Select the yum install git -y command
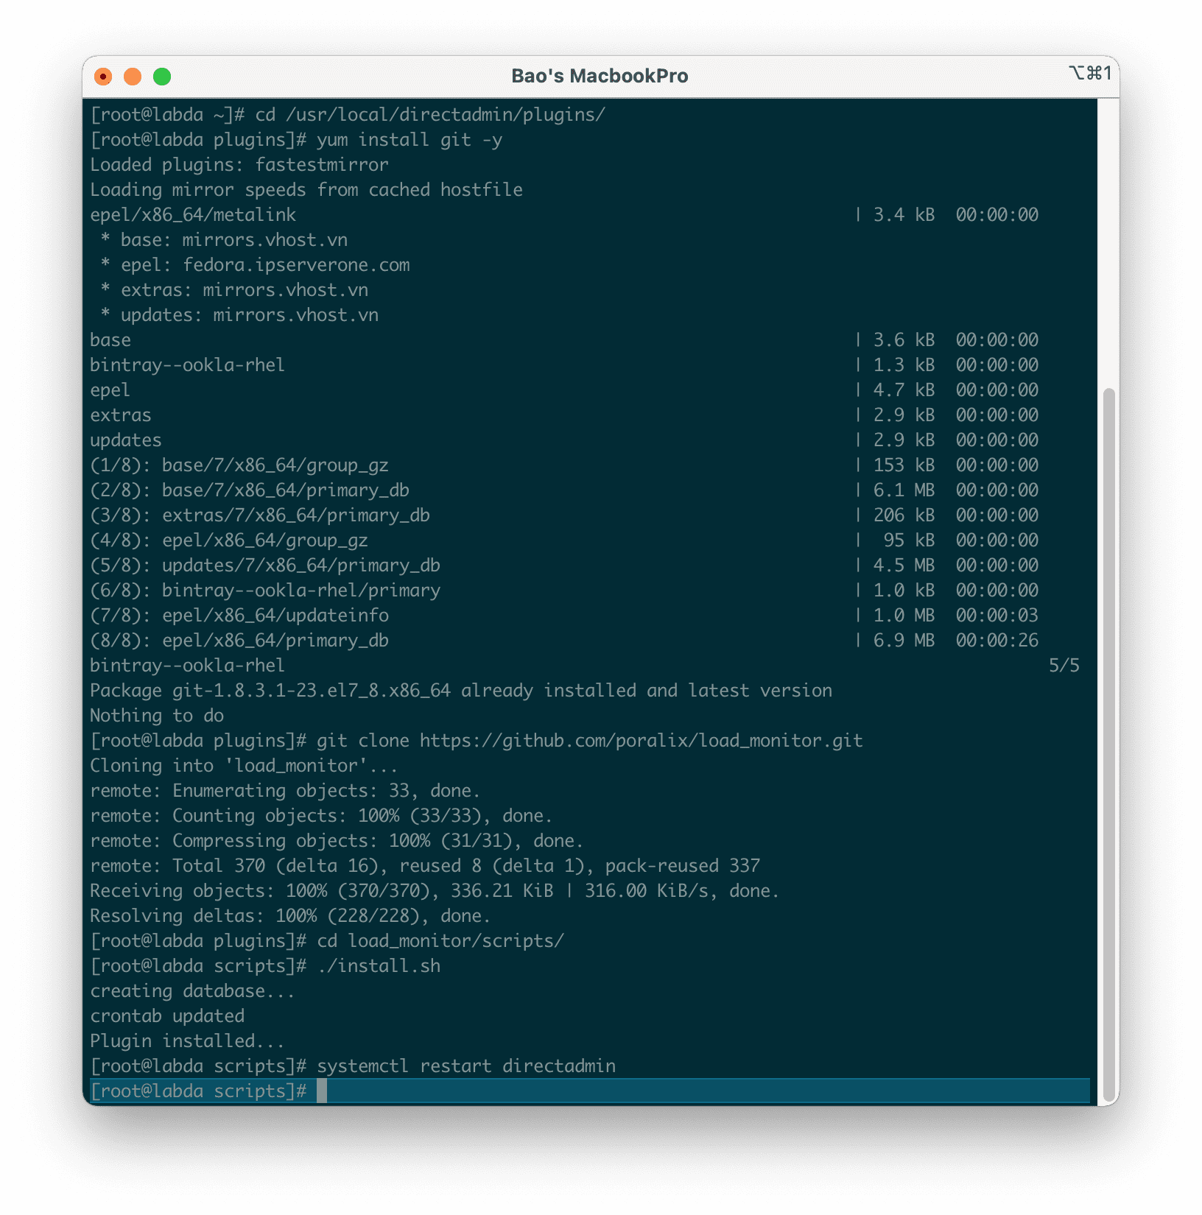1202x1215 pixels. click(x=410, y=139)
